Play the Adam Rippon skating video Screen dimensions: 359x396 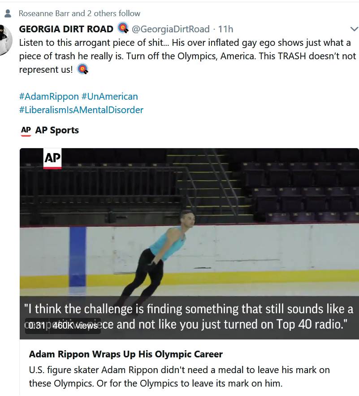point(189,233)
